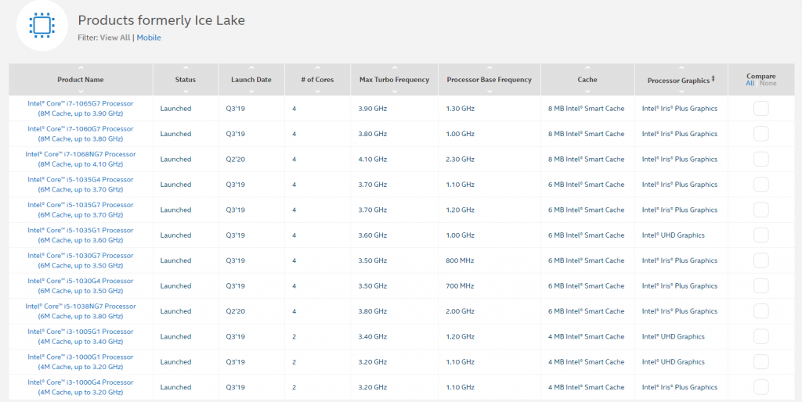Open Intel Core i7-1060G7 Processor link
This screenshot has width=802, height=402.
click(81, 129)
